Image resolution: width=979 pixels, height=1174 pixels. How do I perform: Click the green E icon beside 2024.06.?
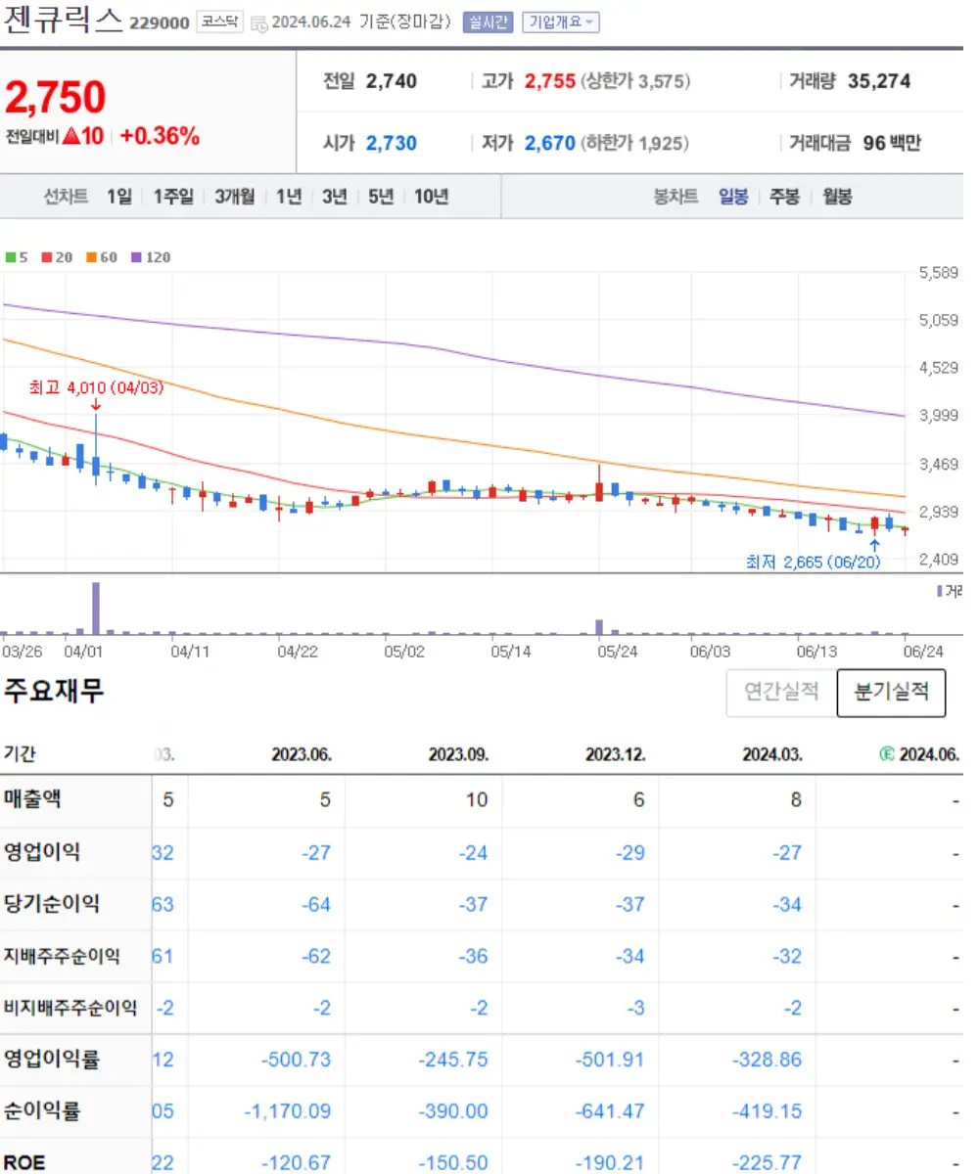pyautogui.click(x=887, y=754)
